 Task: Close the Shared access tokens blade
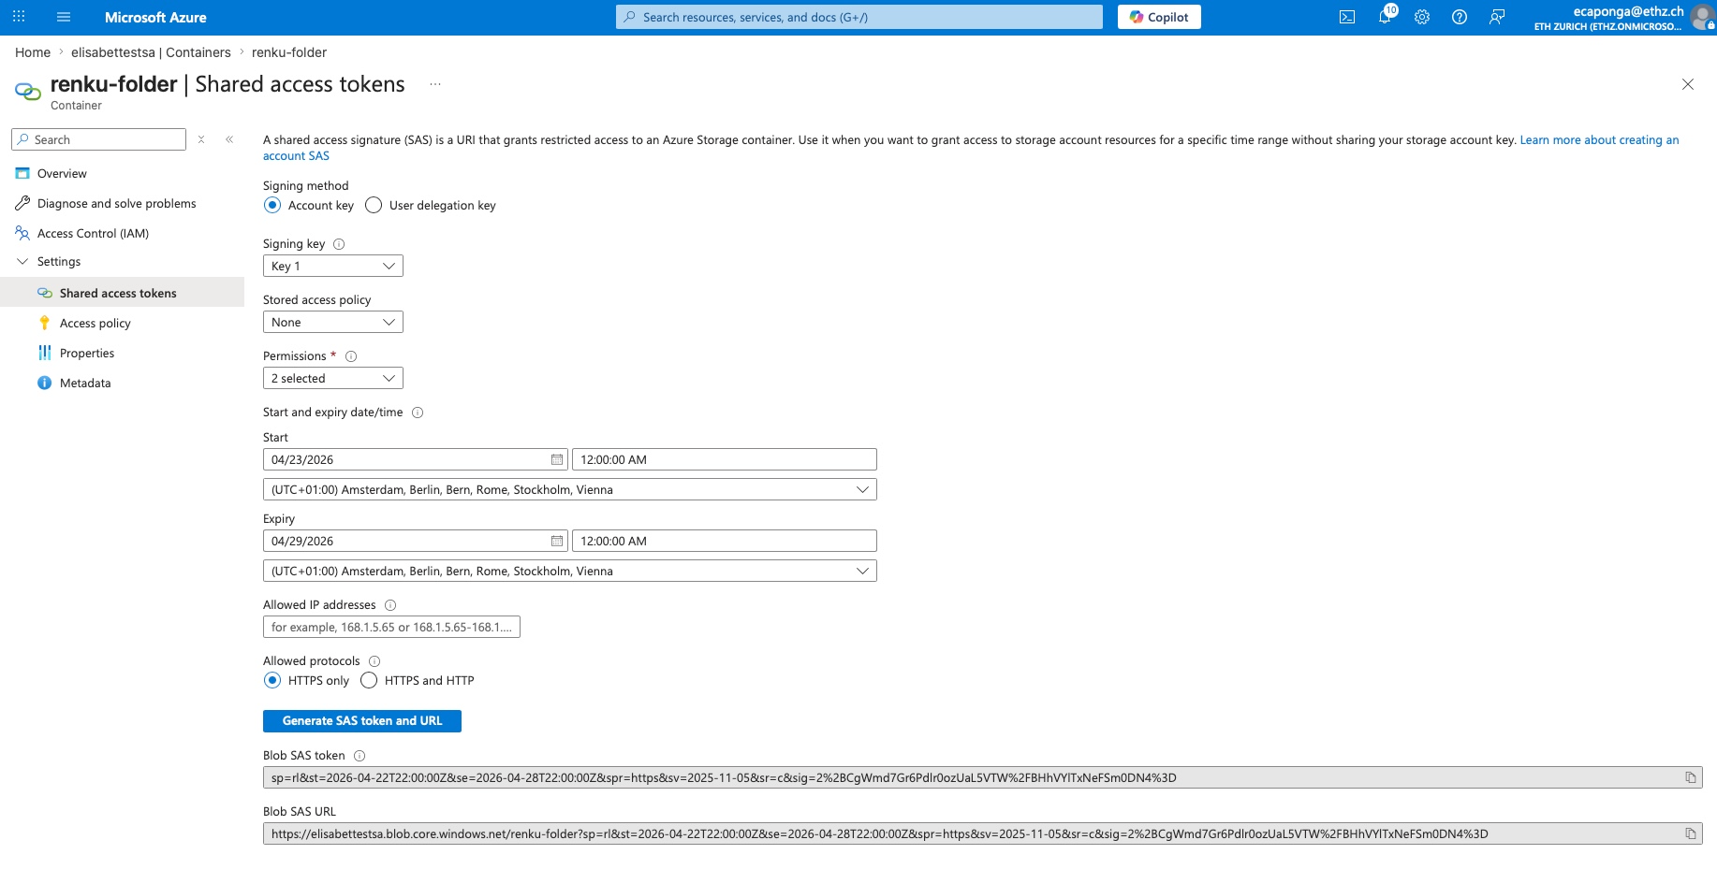[1688, 84]
